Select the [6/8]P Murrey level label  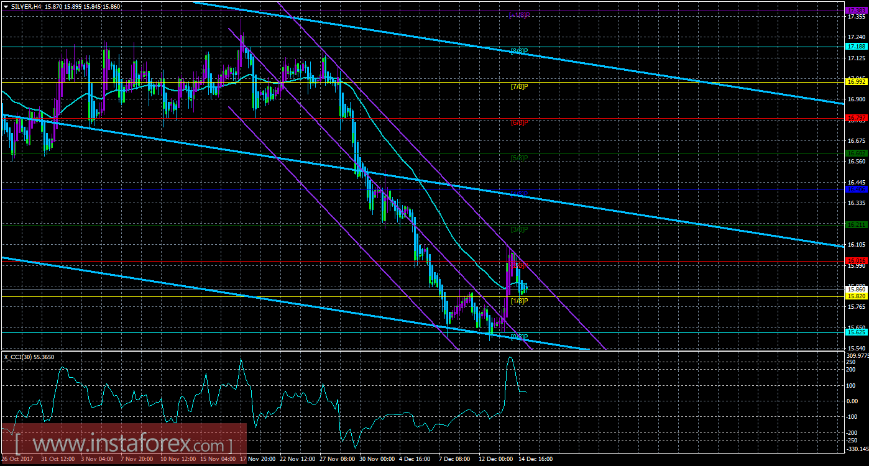click(x=519, y=122)
